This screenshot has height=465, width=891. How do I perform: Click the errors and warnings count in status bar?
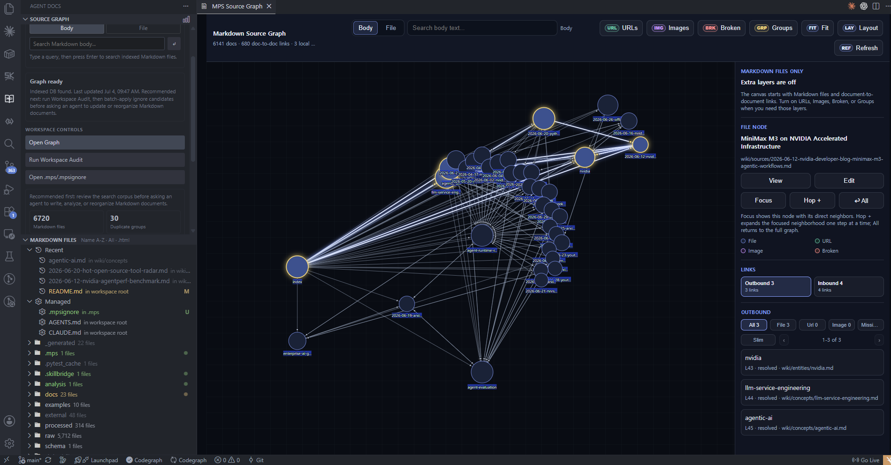227,460
